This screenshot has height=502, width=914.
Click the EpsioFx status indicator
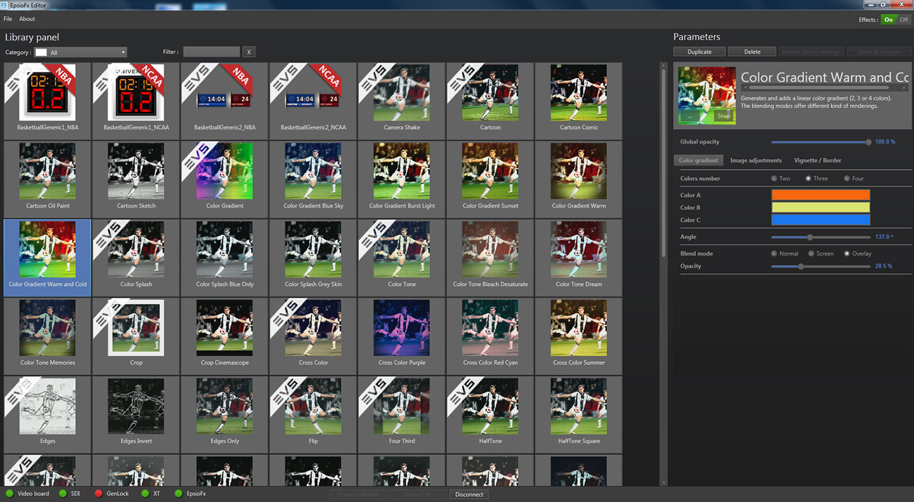click(x=179, y=493)
